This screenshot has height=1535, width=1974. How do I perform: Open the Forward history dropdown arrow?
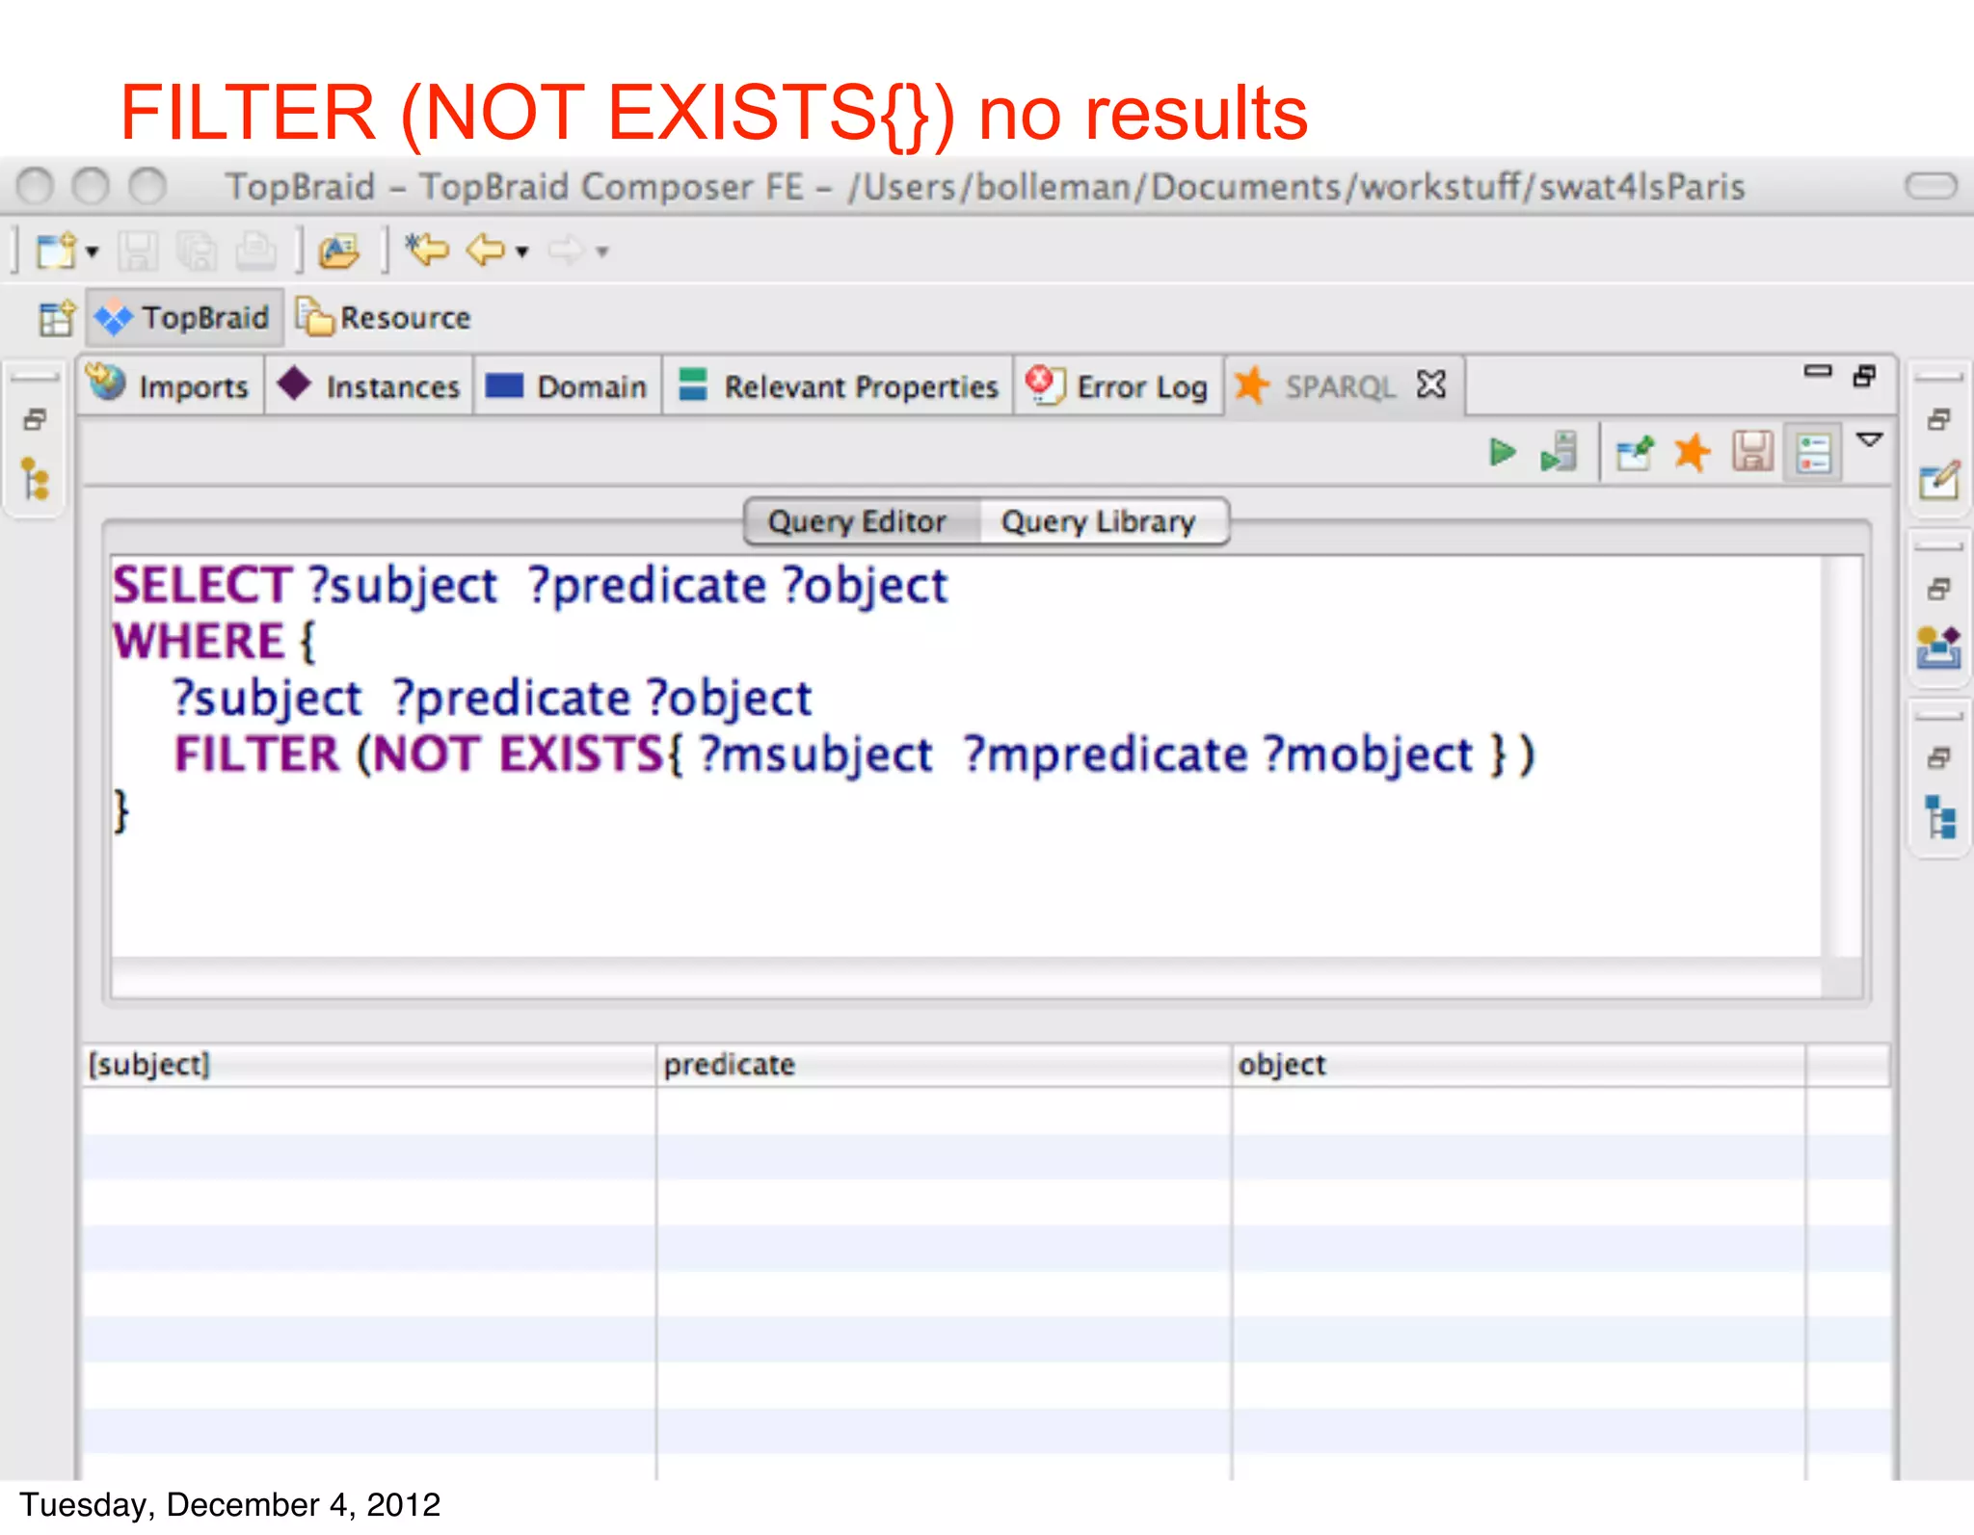click(x=602, y=252)
